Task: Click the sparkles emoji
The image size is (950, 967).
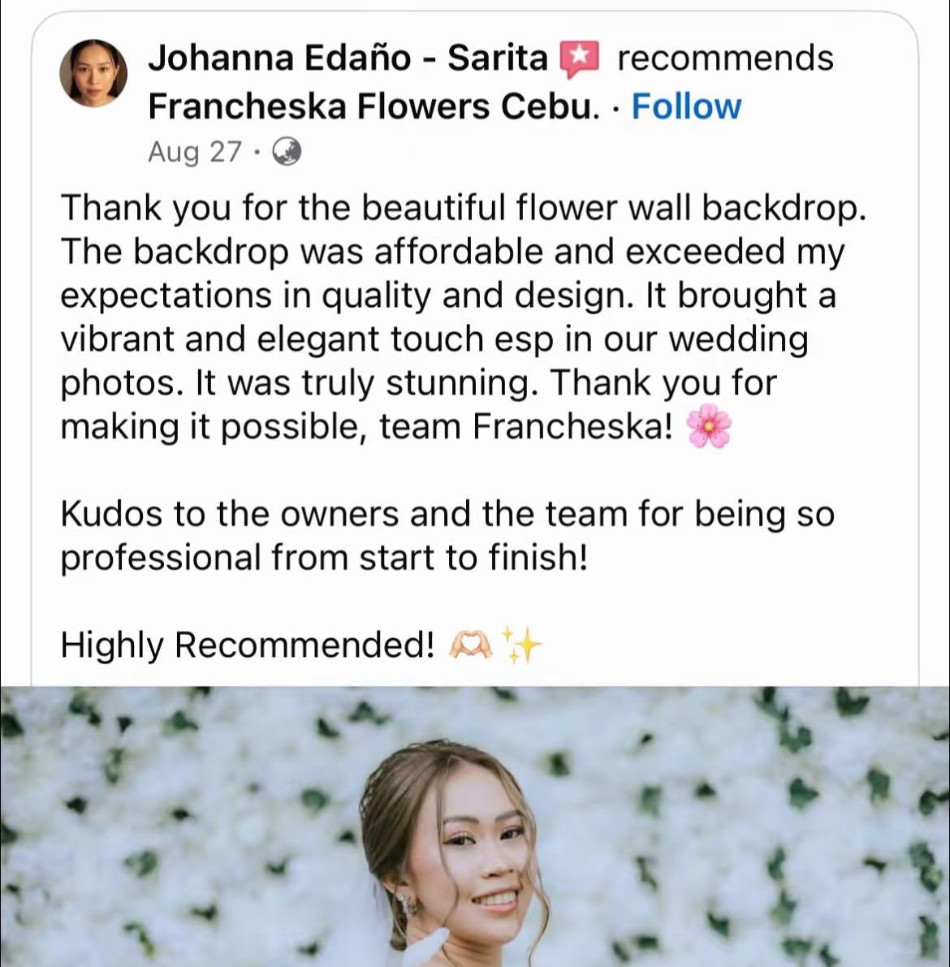Action: 521,645
